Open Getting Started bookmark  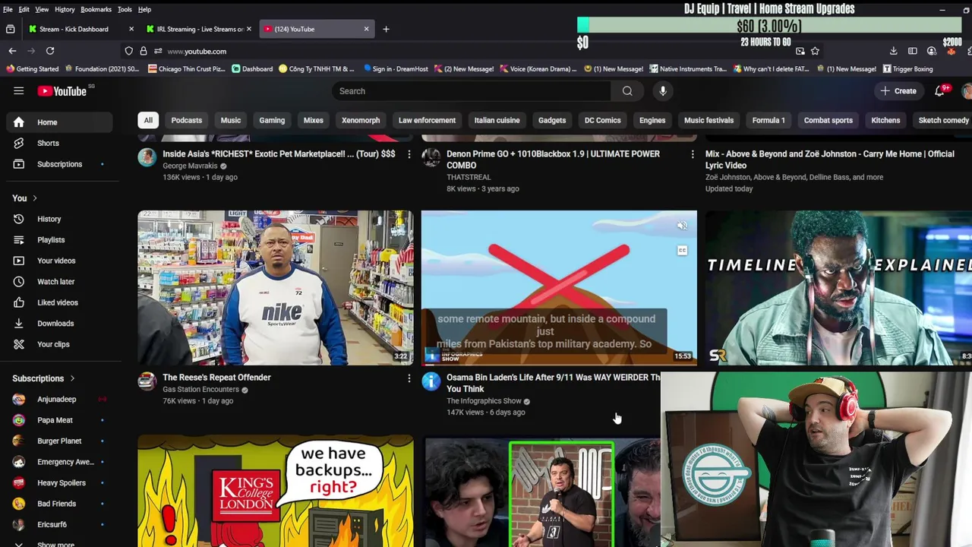pos(32,68)
